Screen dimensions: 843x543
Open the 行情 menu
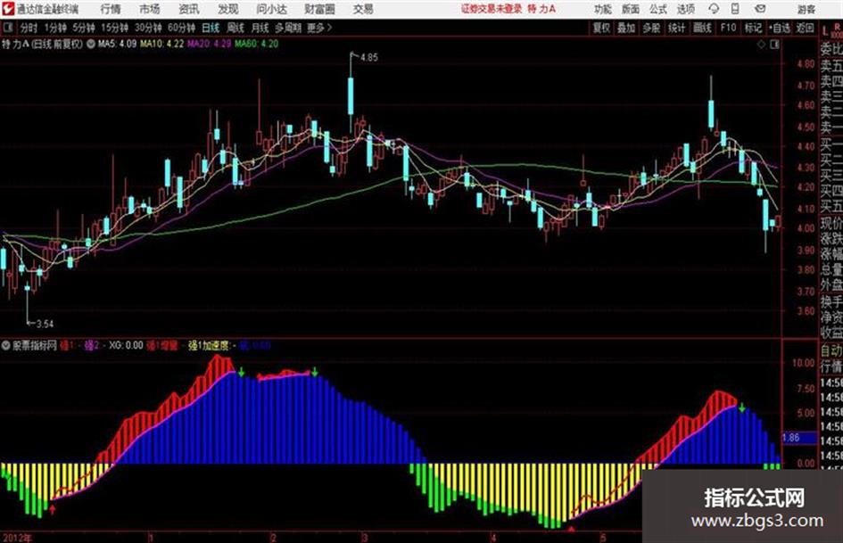111,9
